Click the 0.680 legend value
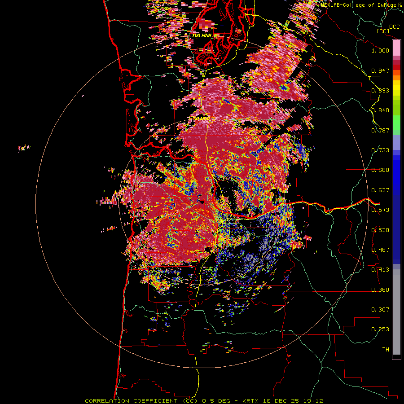 click(380, 170)
